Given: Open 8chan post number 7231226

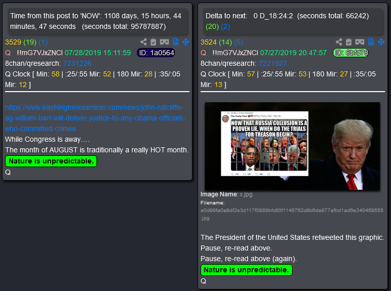Looking at the screenshot, I should coord(77,63).
